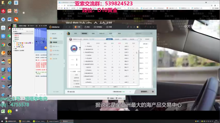Open the 资讯 news tab
This screenshot has width=220, height=123.
[76, 33]
